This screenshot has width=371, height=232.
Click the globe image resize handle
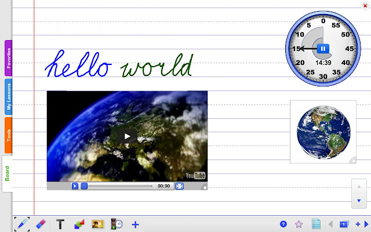click(353, 161)
